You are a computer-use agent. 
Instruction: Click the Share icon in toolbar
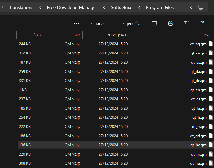coord(171,23)
